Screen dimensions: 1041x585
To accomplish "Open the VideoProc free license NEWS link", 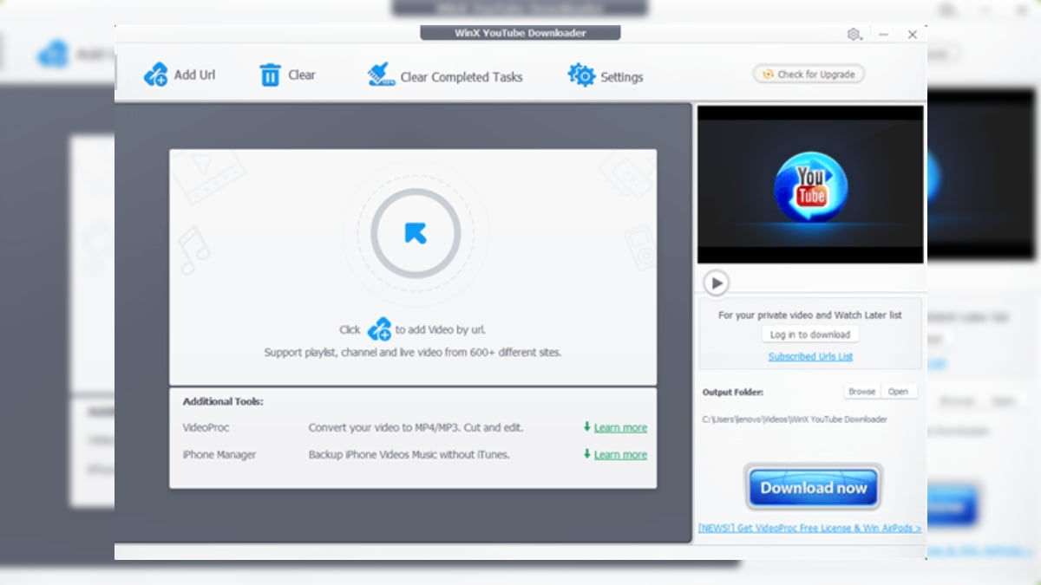I will pos(812,528).
